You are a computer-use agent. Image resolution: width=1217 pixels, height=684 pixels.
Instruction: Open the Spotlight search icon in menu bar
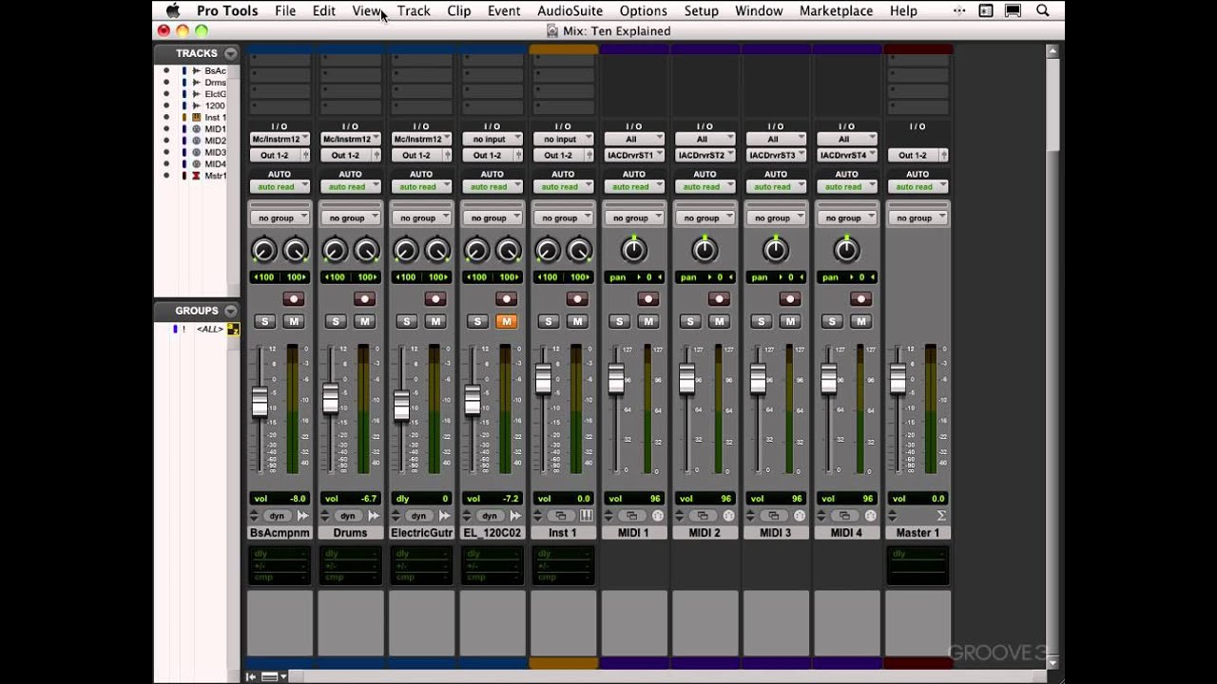(1043, 11)
